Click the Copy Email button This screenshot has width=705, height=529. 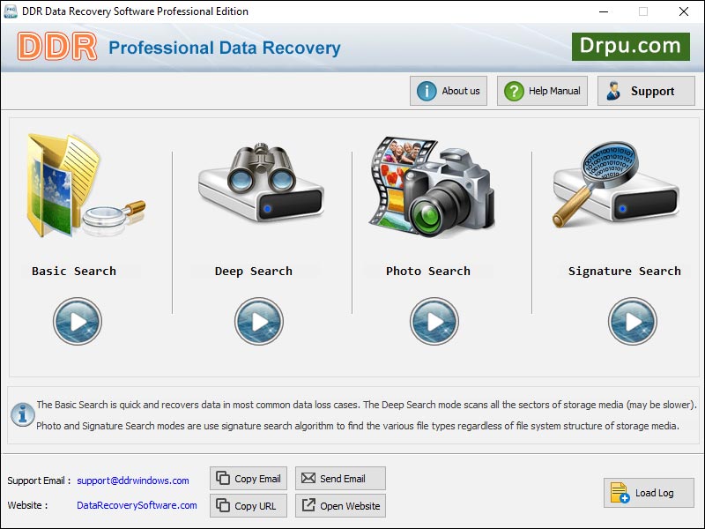click(248, 478)
